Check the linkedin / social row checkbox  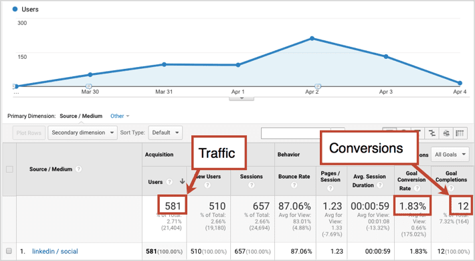pyautogui.click(x=9, y=251)
